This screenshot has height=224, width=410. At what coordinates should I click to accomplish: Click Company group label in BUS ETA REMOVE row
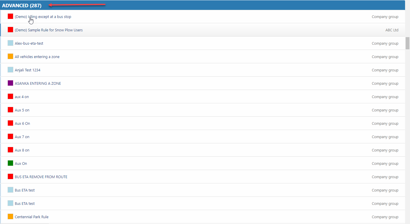pos(385,177)
